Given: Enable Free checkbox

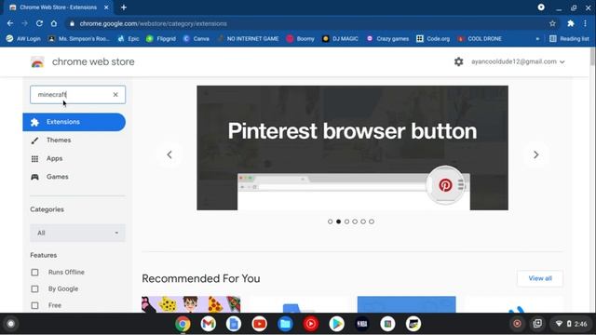Looking at the screenshot, I should point(34,305).
